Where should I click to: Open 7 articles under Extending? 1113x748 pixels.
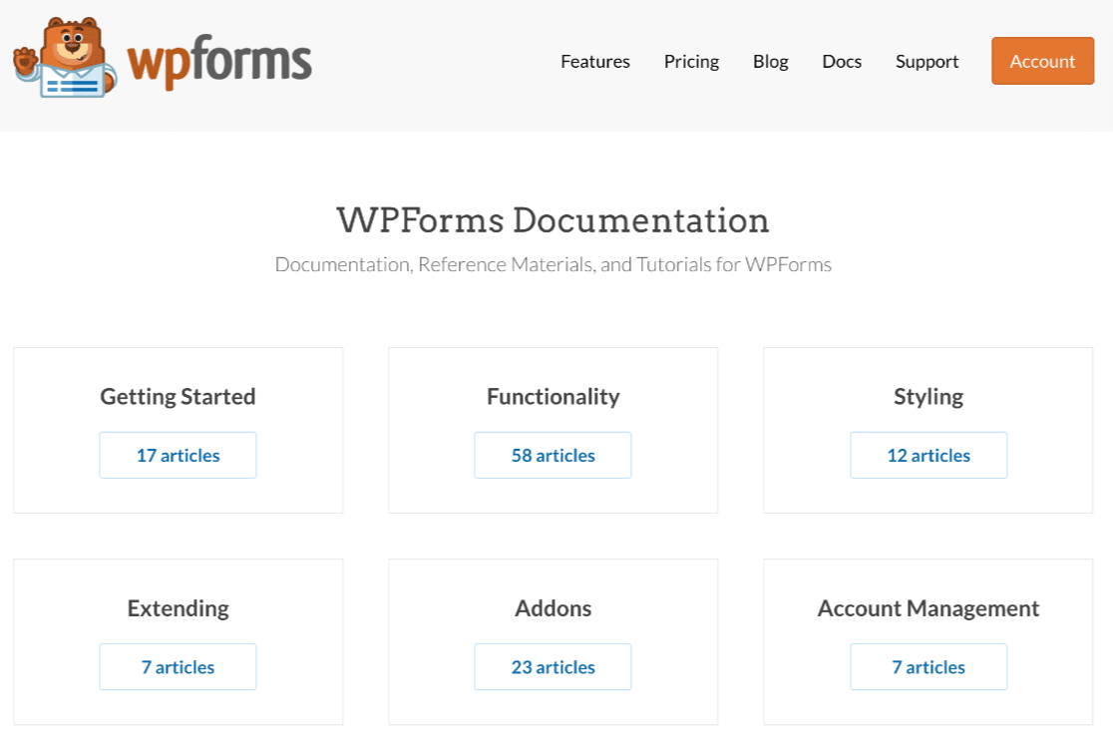[x=178, y=666]
